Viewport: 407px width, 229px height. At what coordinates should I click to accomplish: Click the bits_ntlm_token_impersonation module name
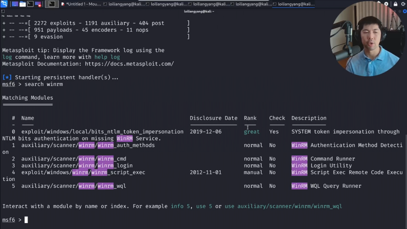(102, 132)
